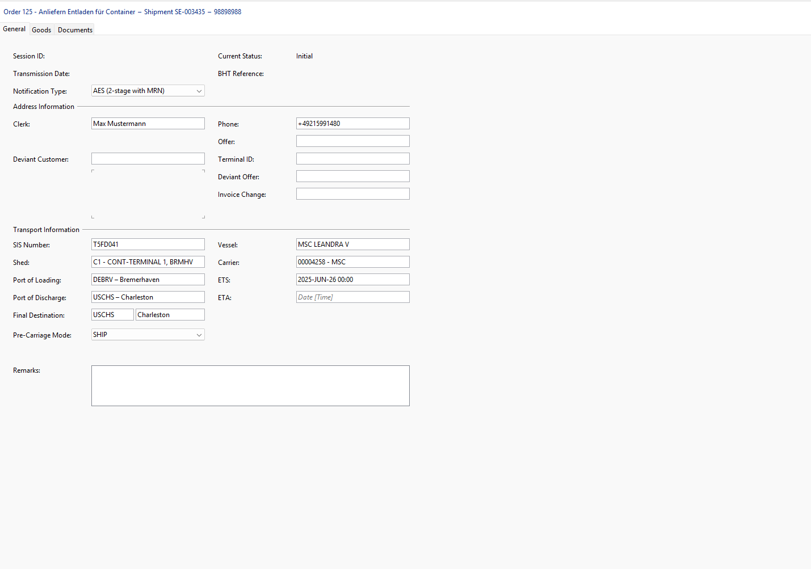Select the General tab
This screenshot has width=811, height=569.
[14, 29]
